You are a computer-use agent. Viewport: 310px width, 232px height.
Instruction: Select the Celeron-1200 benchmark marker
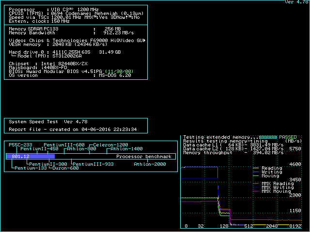click(111, 145)
